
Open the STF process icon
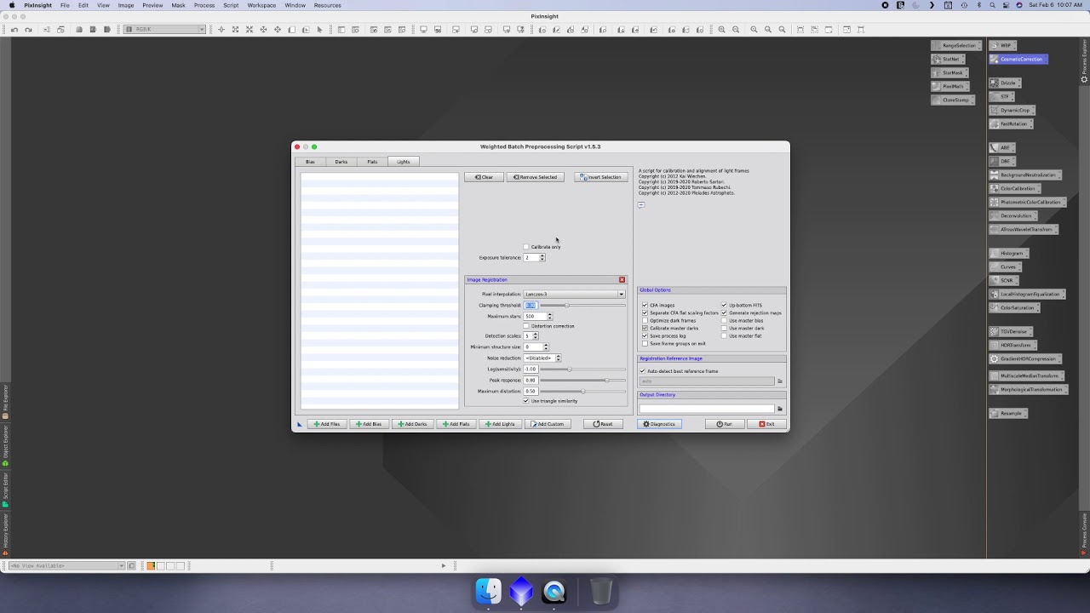(1001, 96)
